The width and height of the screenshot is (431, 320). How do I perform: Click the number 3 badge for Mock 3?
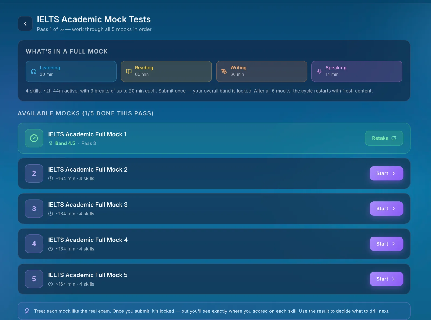tap(34, 209)
